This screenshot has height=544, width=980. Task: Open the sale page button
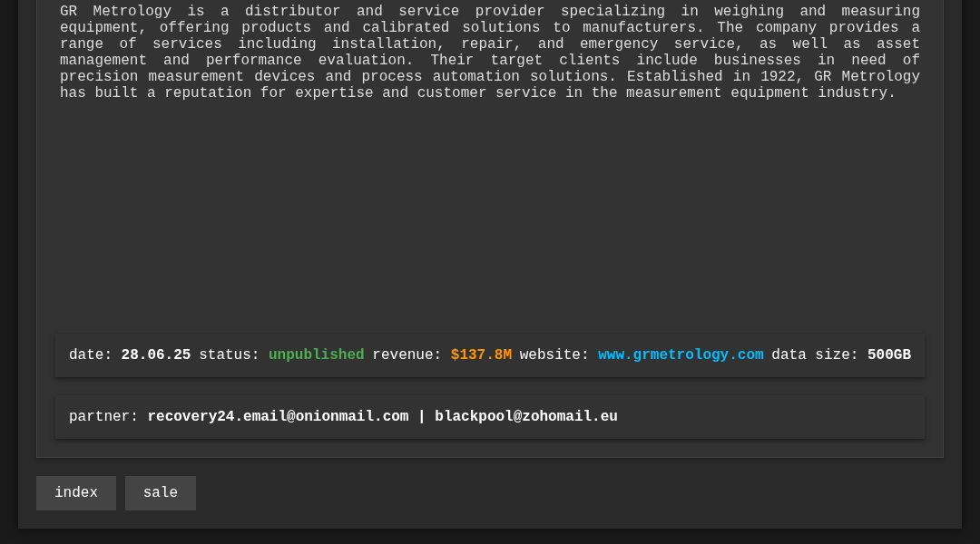click(161, 493)
